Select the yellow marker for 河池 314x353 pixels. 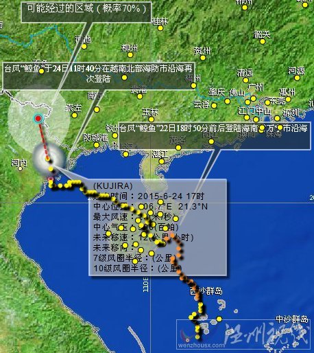tap(84, 47)
